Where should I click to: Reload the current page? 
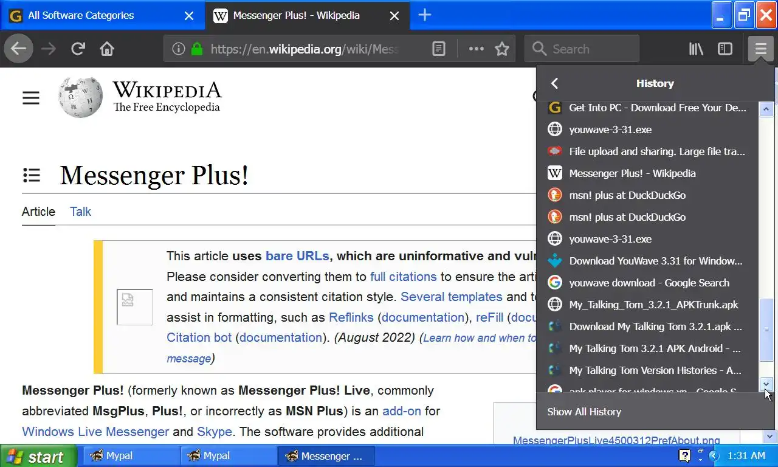point(78,49)
